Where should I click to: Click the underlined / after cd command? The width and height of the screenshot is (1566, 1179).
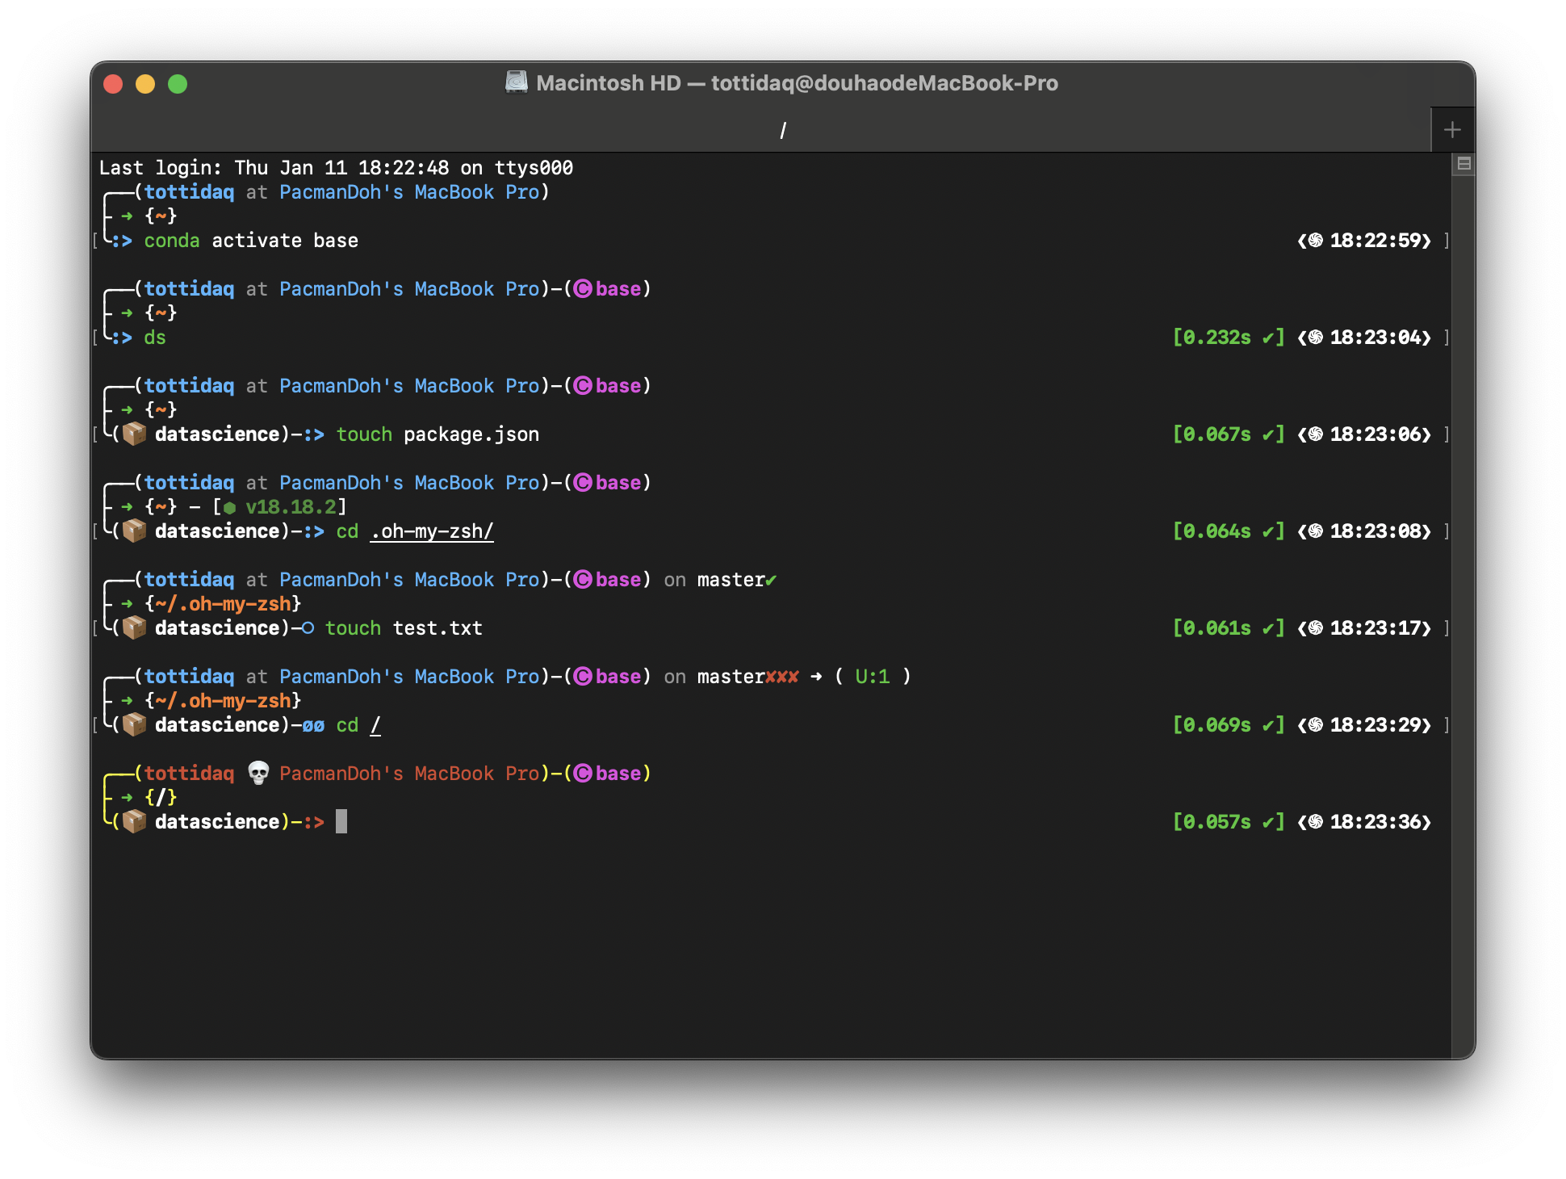pyautogui.click(x=375, y=725)
